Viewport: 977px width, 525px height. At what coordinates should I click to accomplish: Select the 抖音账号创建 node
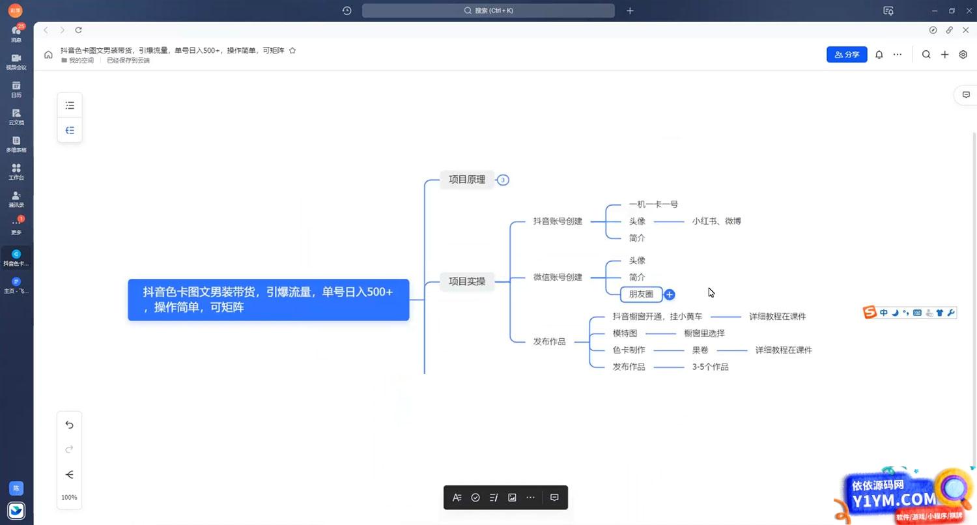558,221
